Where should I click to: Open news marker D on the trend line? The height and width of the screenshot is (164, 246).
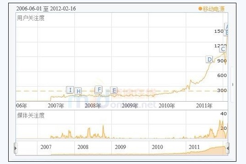(209, 60)
